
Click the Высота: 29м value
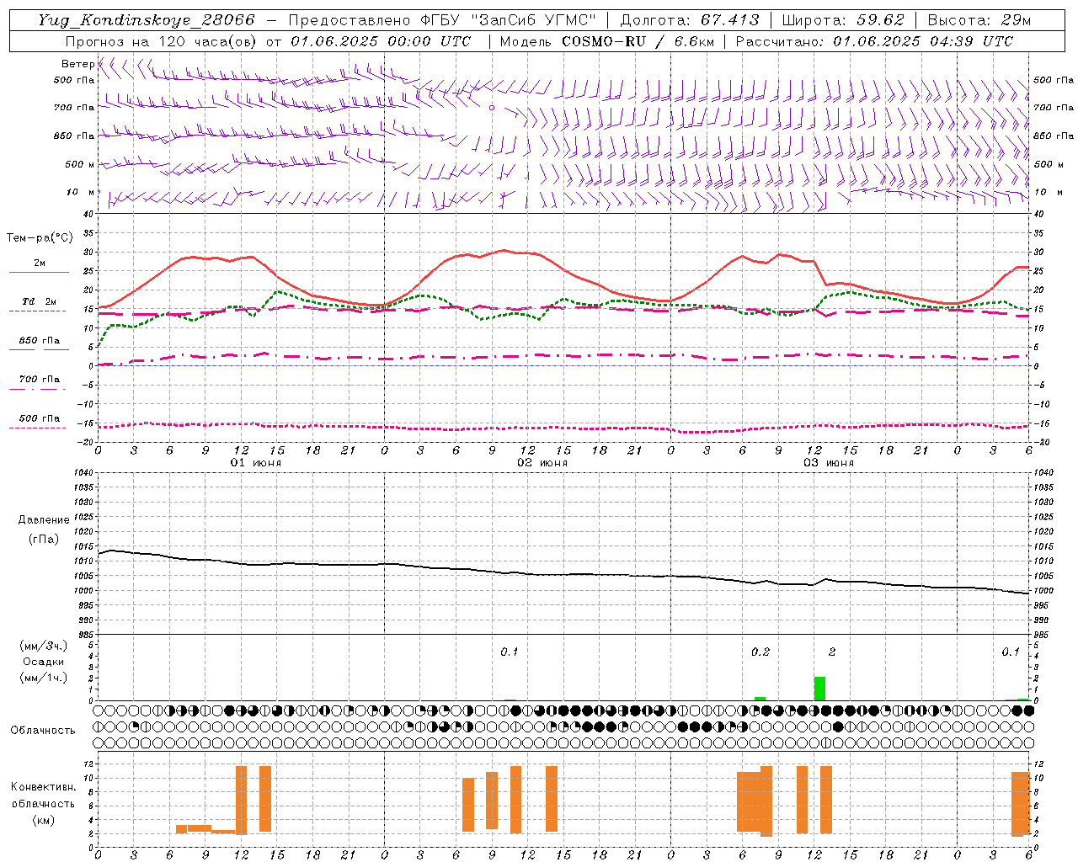click(979, 20)
